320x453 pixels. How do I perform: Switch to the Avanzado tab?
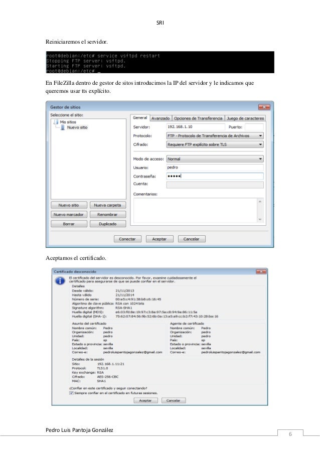point(161,118)
